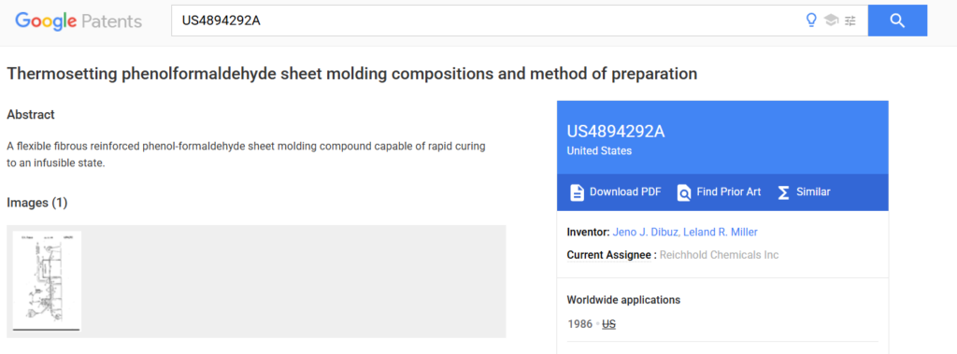Open advanced search sliders icon

(850, 21)
